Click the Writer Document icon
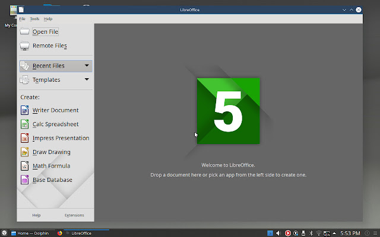The image size is (380, 237). pyautogui.click(x=24, y=110)
